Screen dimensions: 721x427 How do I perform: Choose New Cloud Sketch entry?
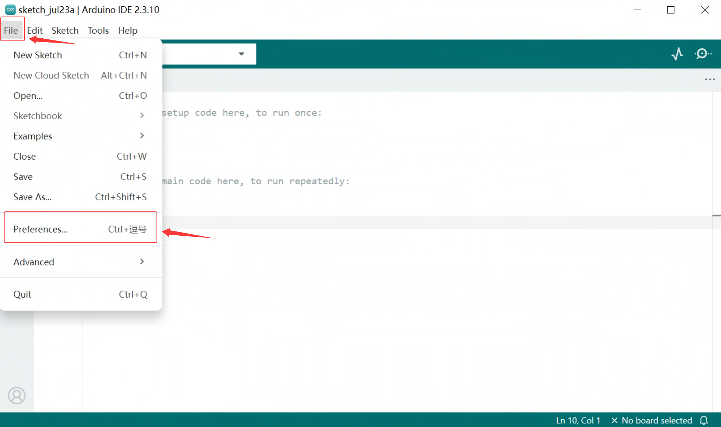(81, 75)
